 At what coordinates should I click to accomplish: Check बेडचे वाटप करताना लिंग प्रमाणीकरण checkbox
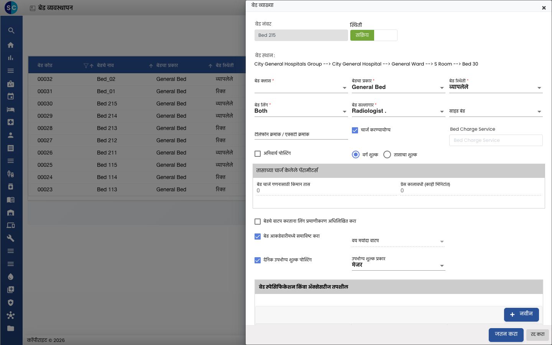(258, 222)
